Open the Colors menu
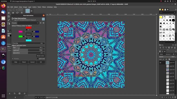The width and height of the screenshot is (177, 99). (34, 7)
